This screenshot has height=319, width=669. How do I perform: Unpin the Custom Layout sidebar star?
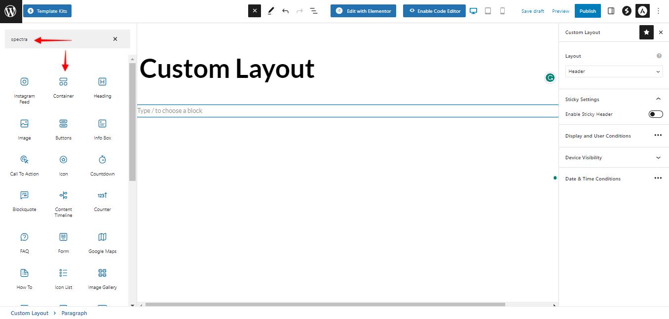[x=646, y=32]
